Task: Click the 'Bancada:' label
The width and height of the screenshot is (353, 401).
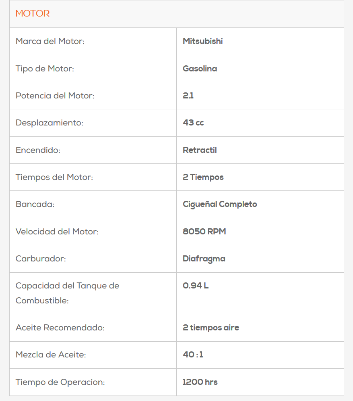Action: pos(35,204)
